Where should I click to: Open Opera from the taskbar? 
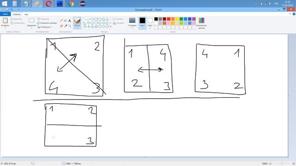coord(49,3)
